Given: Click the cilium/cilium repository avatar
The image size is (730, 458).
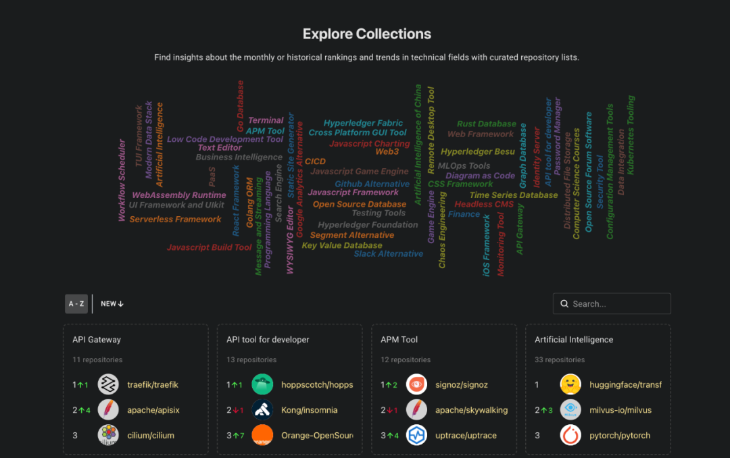Looking at the screenshot, I should pyautogui.click(x=108, y=435).
